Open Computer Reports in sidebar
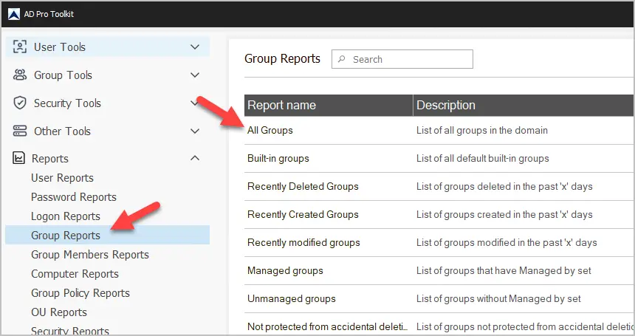 [x=75, y=274]
